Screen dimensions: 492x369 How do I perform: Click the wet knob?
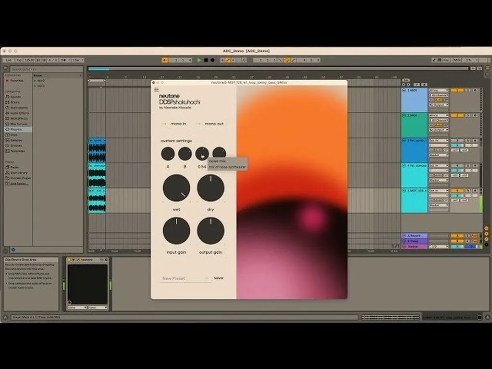[x=176, y=188]
